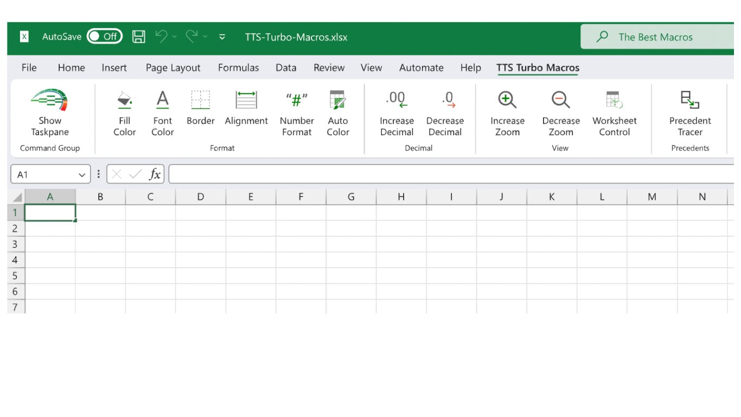Viewport: 741px width, 417px height.
Task: Go to the Formulas tab
Action: pos(239,68)
